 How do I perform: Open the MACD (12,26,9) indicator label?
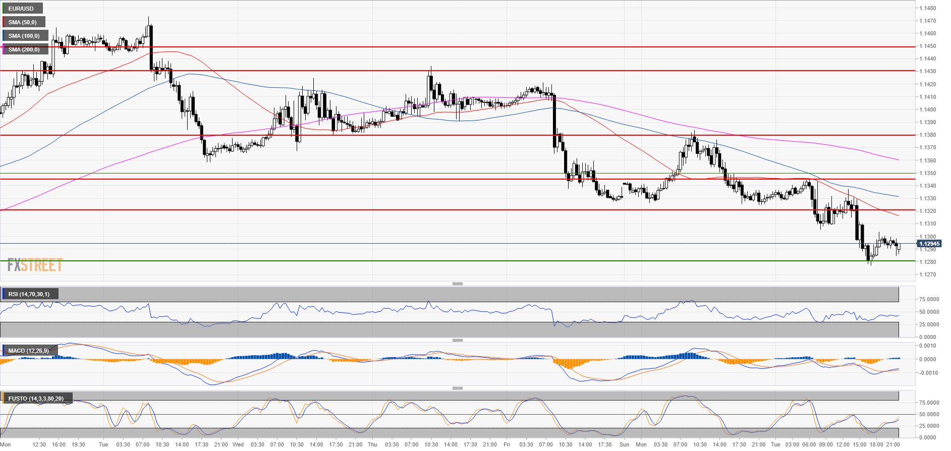[x=29, y=351]
